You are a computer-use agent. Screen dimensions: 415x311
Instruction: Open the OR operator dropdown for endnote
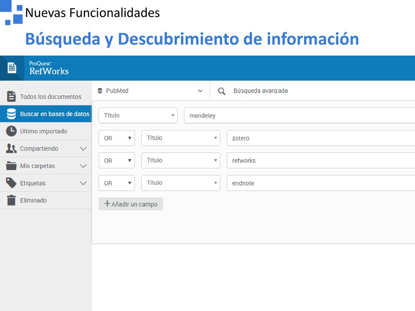coord(117,183)
